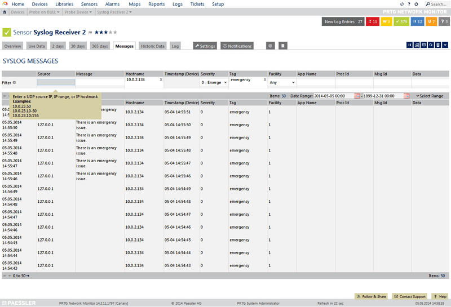Switch to the Live Data tab
Image resolution: width=451 pixels, height=307 pixels.
coord(37,46)
